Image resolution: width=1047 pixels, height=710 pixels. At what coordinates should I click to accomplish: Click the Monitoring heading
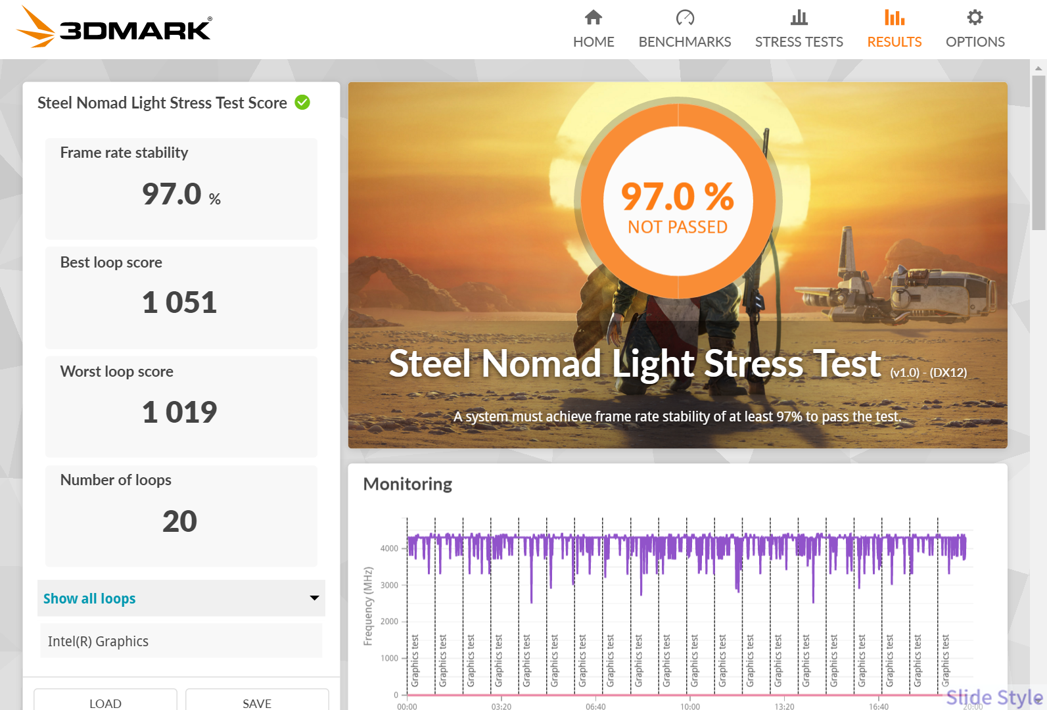coord(407,484)
